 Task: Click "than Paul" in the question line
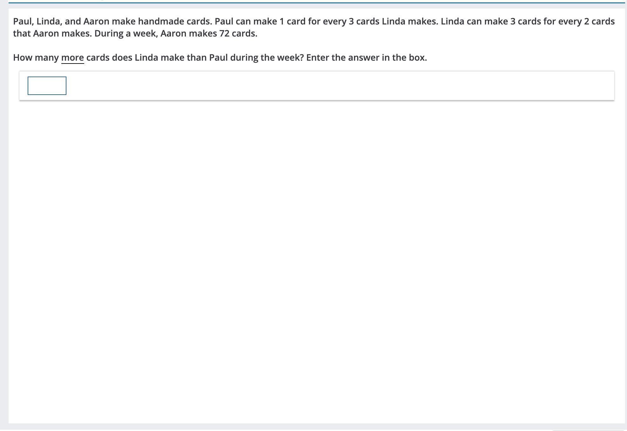pyautogui.click(x=207, y=58)
